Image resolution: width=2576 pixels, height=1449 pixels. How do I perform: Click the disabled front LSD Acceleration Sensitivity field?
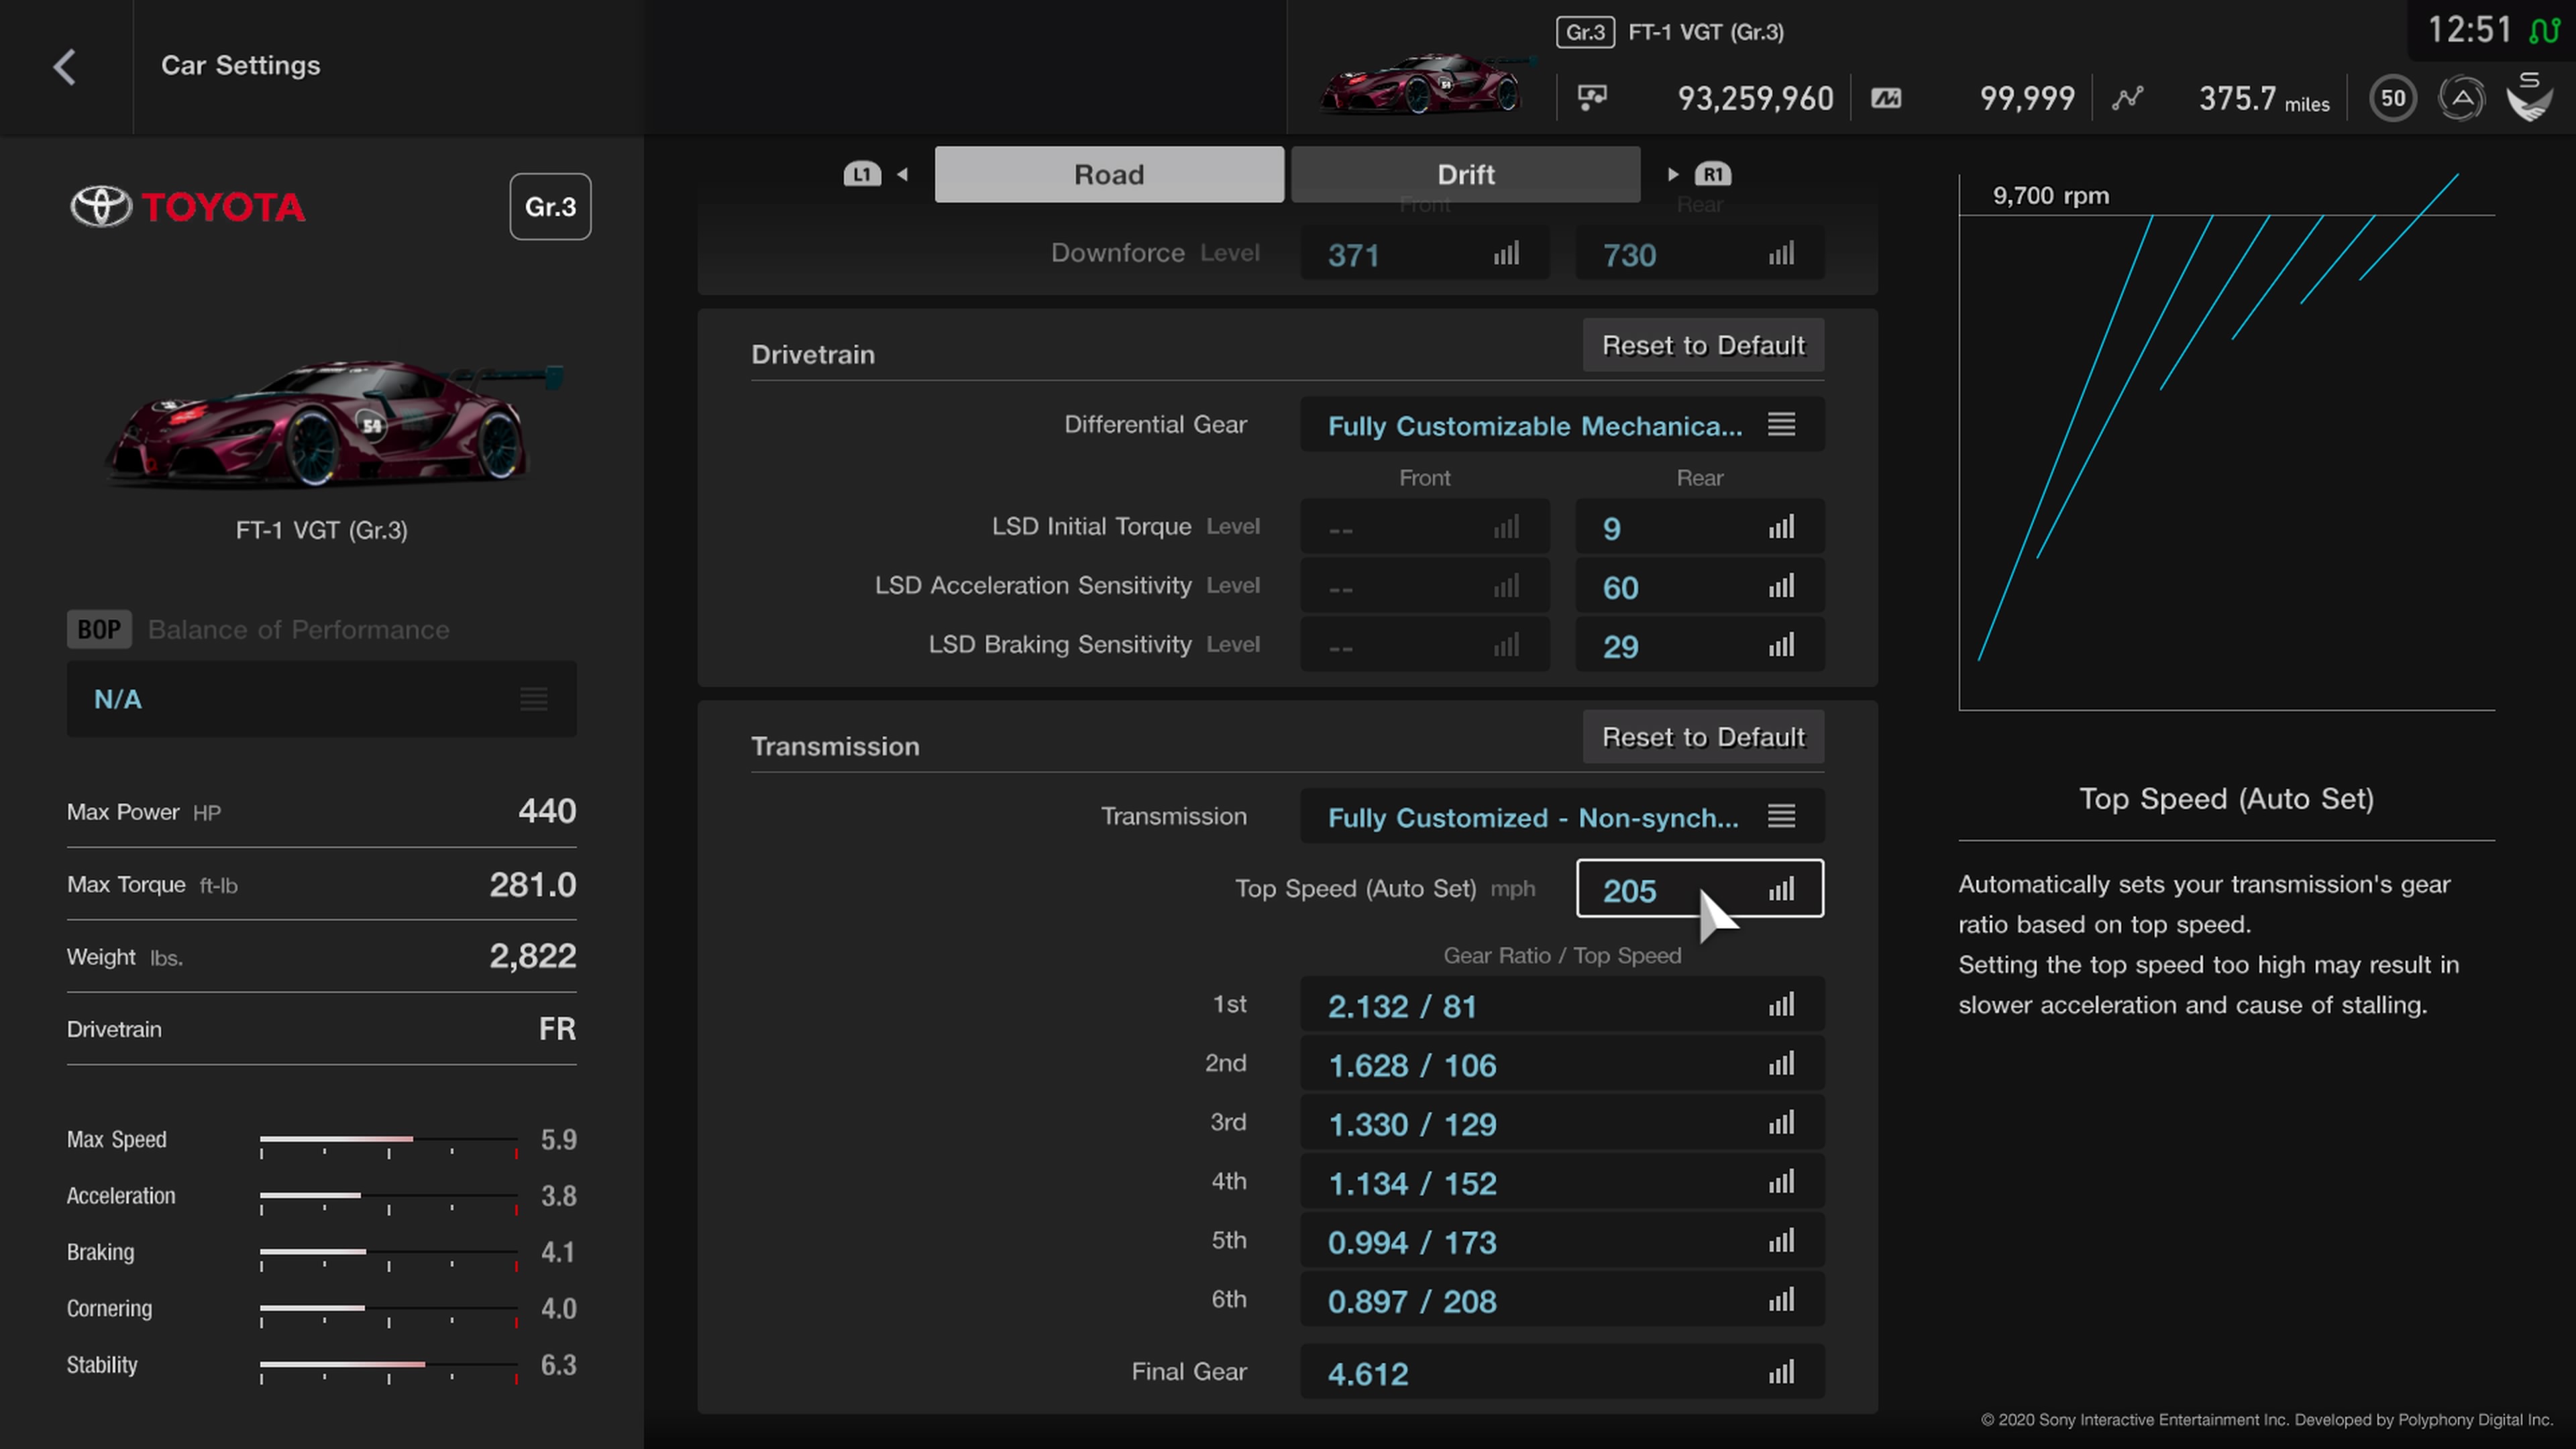click(1424, 586)
